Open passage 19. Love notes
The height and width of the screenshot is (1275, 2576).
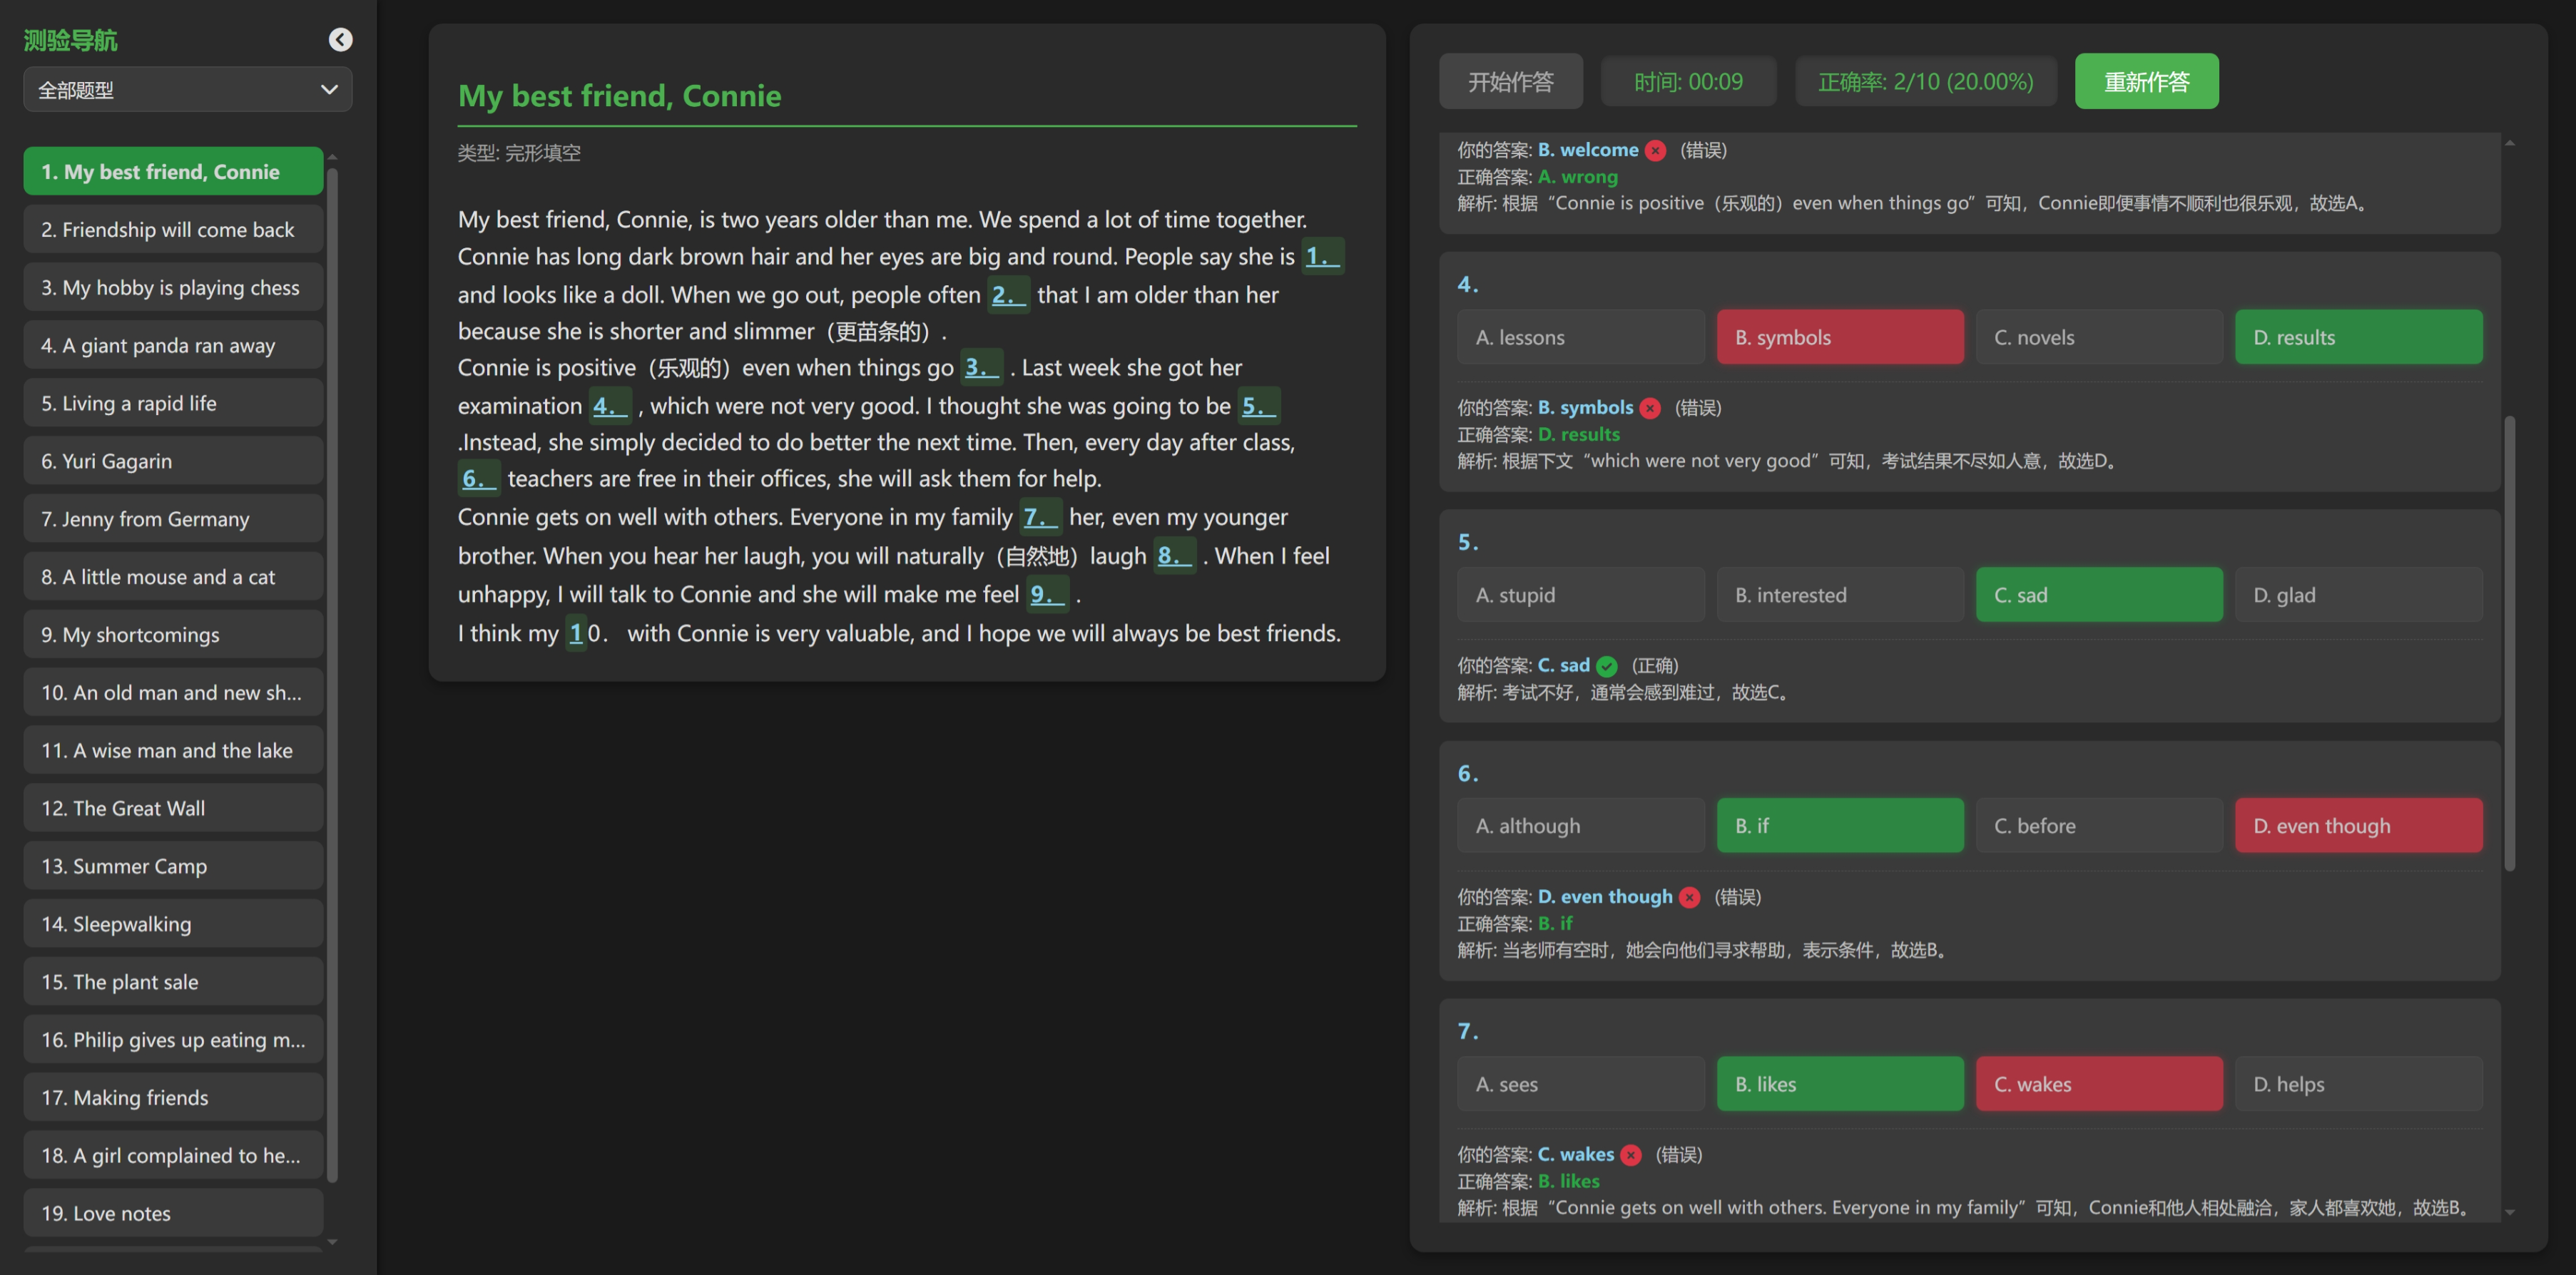click(173, 1213)
